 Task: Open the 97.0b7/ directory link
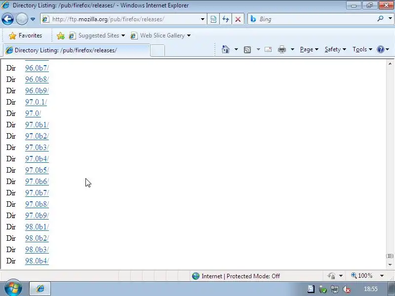pyautogui.click(x=37, y=193)
